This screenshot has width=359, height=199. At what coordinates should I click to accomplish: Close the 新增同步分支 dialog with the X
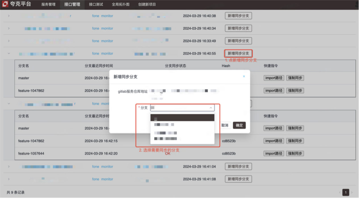pyautogui.click(x=244, y=76)
